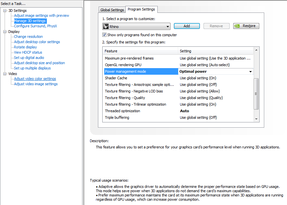
Task: Click Shader Cache's Use global setting (On)
Action: tap(198, 78)
